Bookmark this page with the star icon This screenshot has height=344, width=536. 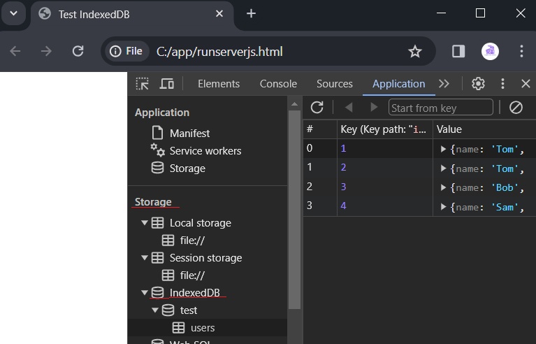(415, 51)
